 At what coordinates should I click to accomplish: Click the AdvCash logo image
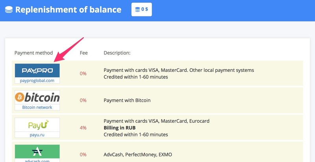[x=37, y=151]
